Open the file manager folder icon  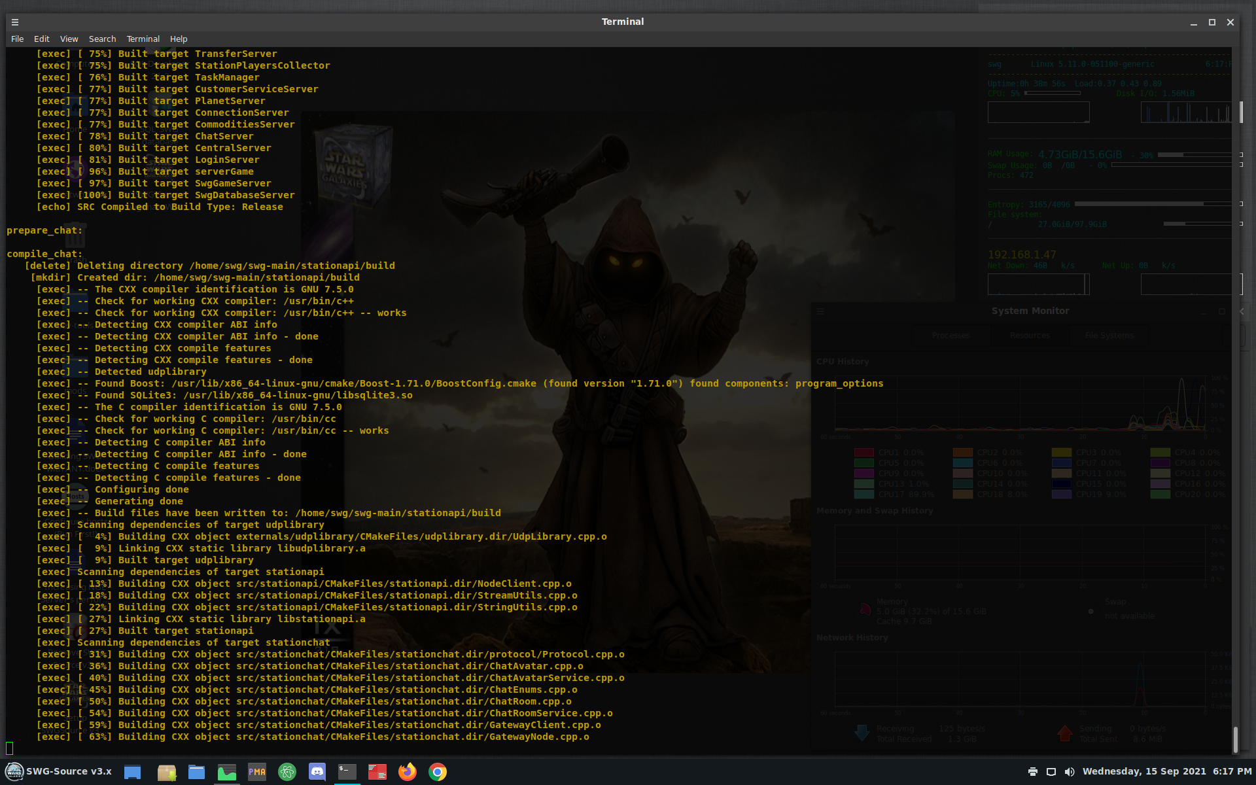pos(196,772)
